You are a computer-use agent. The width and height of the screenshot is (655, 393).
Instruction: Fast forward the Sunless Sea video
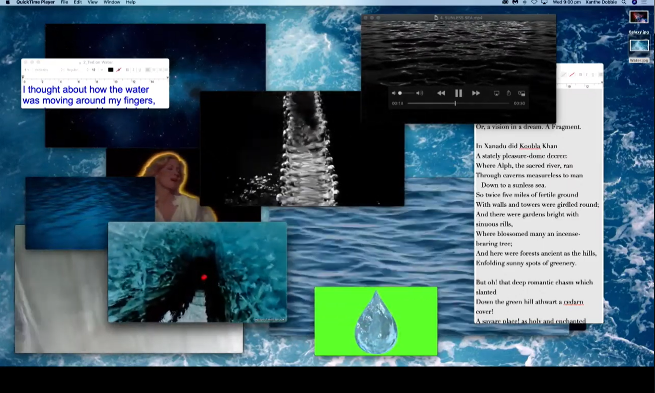pos(476,93)
